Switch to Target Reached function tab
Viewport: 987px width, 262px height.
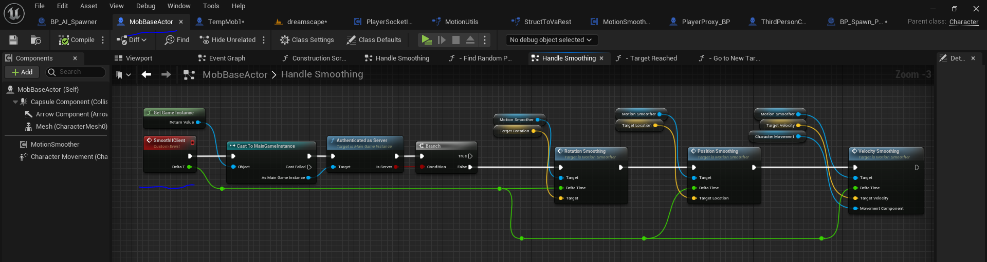[647, 58]
